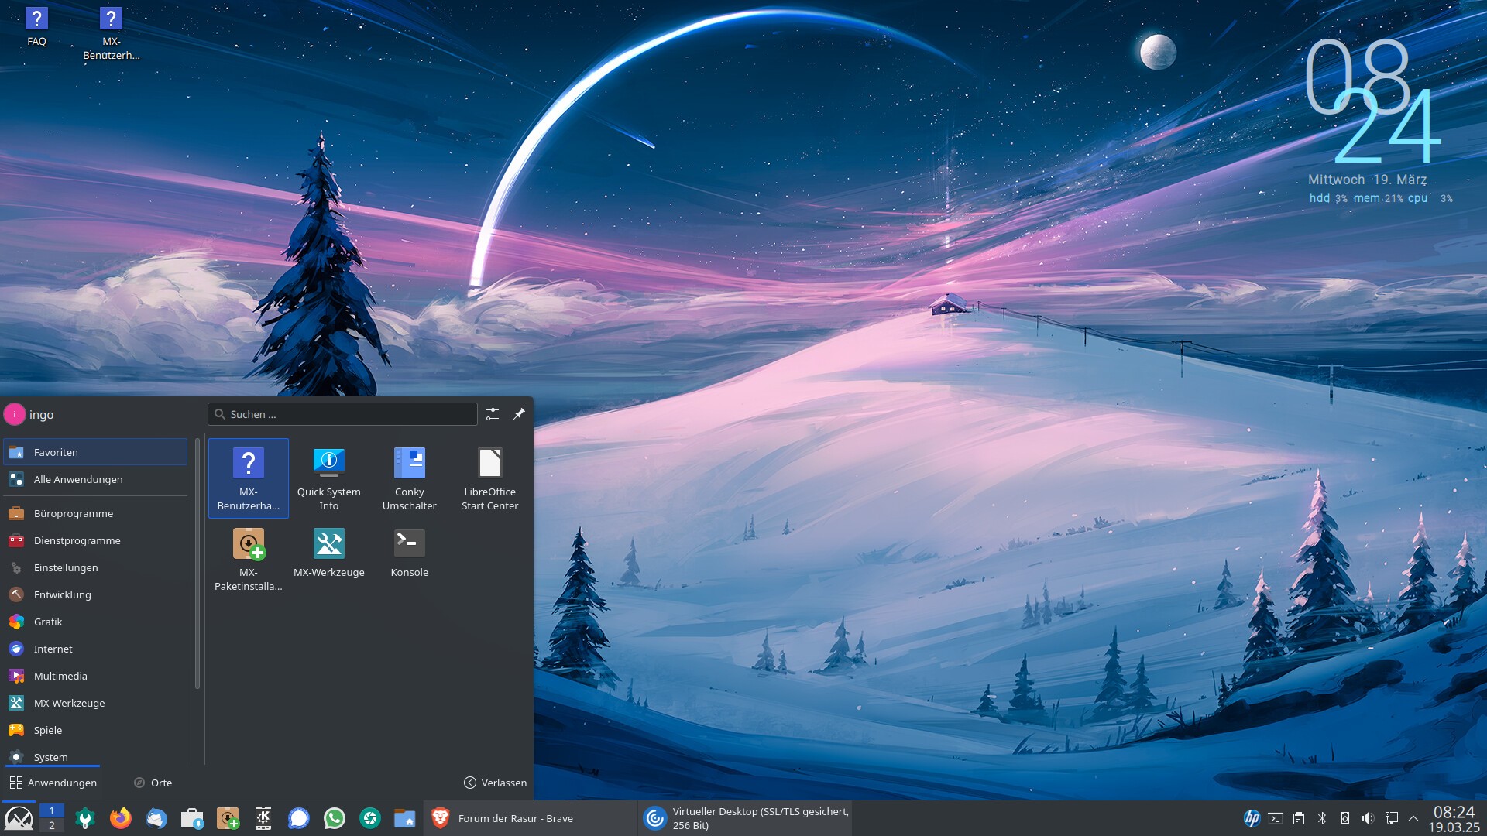
Task: Switch to the Orte tab
Action: point(153,783)
